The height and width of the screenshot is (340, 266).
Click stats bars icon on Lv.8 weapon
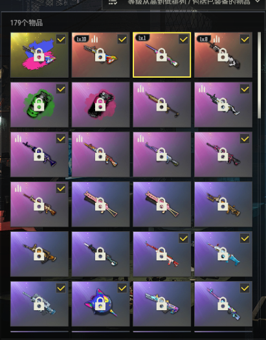pos(216,39)
